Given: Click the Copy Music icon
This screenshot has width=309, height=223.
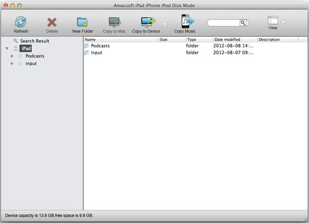Looking at the screenshot, I should pyautogui.click(x=187, y=21).
